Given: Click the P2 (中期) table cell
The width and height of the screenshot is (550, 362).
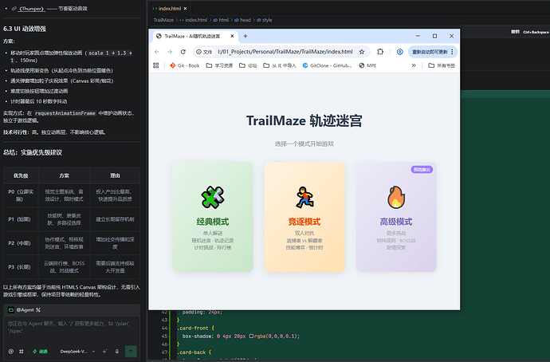Looking at the screenshot, I should 21,243.
